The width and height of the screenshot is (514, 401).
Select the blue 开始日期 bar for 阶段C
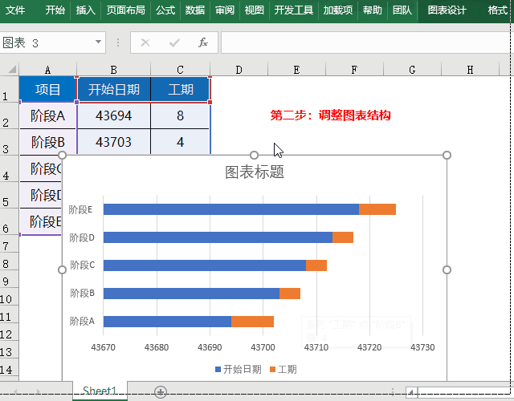pos(205,265)
